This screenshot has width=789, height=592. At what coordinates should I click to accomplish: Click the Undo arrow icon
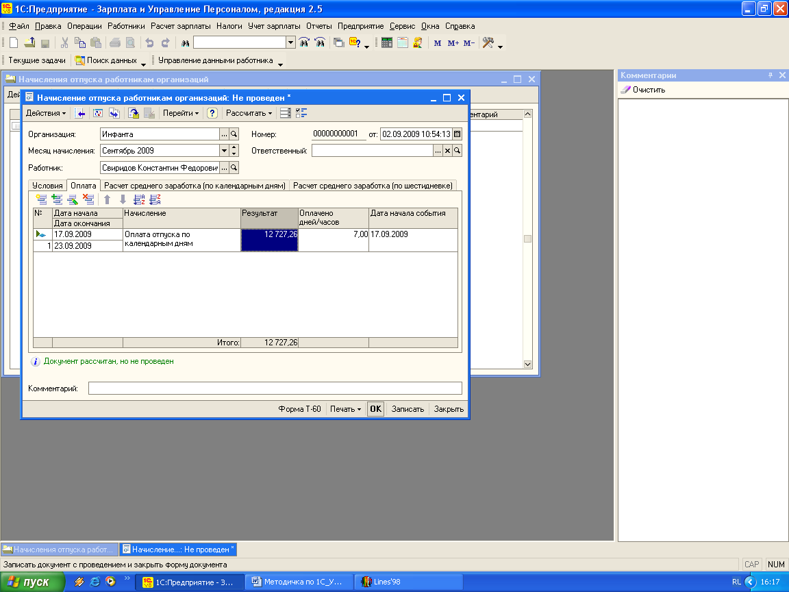click(x=149, y=42)
